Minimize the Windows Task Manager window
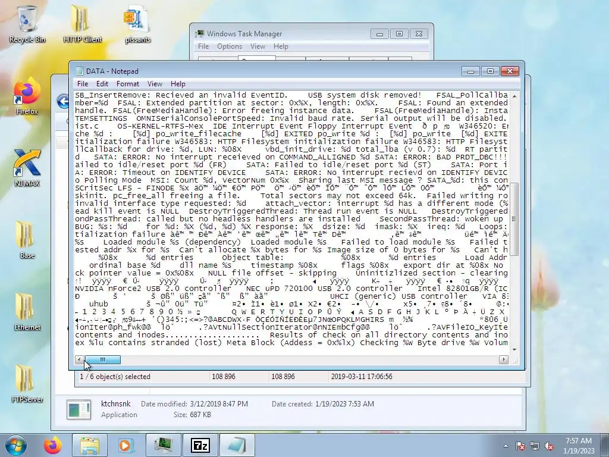609x457 pixels. coord(379,34)
